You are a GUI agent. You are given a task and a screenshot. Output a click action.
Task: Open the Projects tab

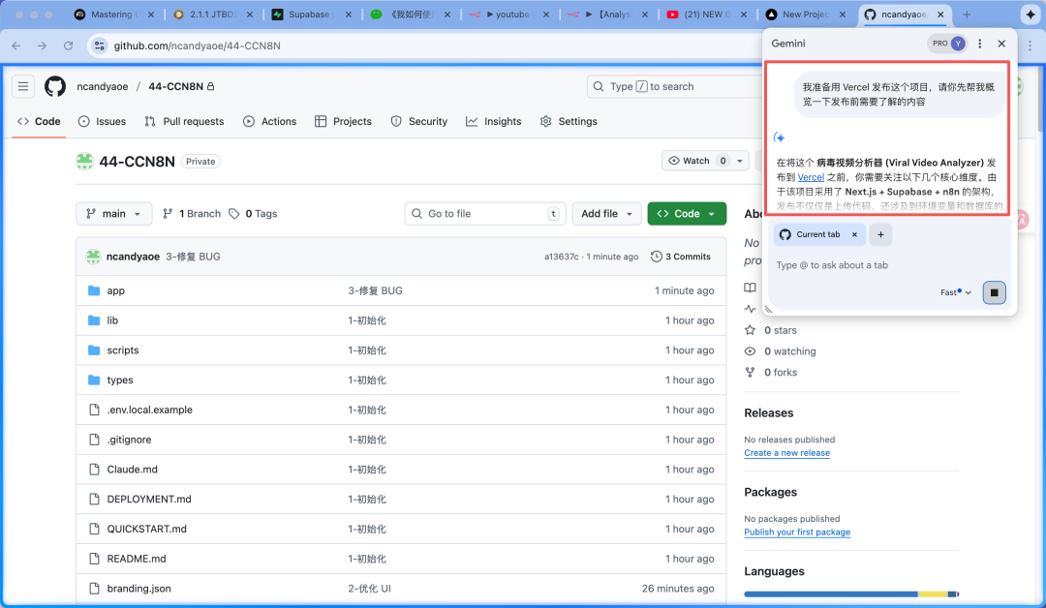point(343,121)
